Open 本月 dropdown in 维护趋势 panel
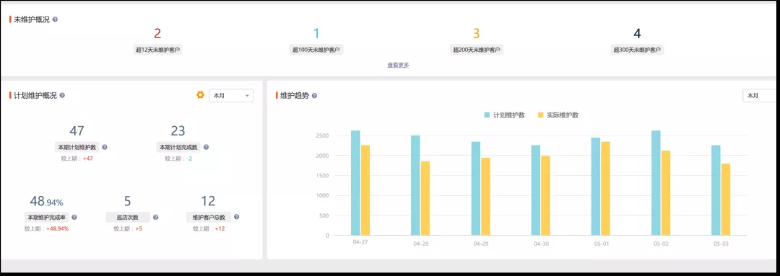780x276 pixels. click(x=760, y=96)
